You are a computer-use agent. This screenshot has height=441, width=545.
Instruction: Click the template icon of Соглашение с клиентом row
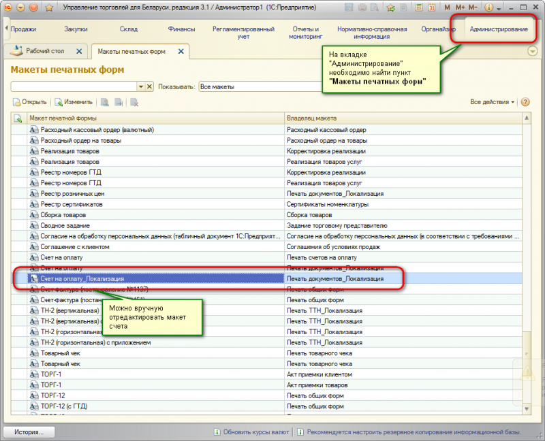point(33,247)
